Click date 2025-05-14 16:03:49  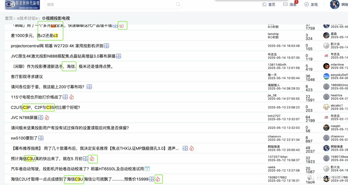pyautogui.click(x=284, y=46)
